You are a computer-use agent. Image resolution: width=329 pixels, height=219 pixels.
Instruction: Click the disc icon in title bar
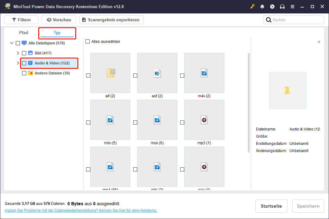[x=272, y=7]
